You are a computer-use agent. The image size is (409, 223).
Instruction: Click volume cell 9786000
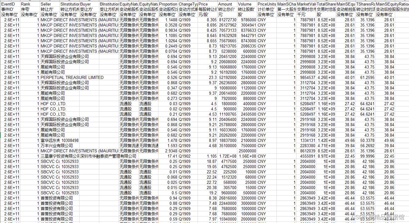pos(247,20)
